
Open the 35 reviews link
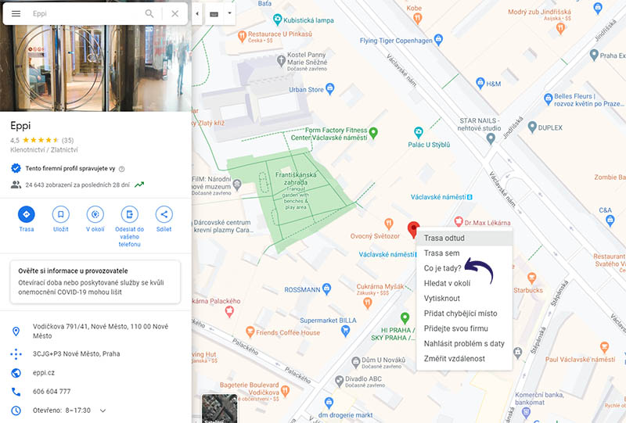[67, 140]
